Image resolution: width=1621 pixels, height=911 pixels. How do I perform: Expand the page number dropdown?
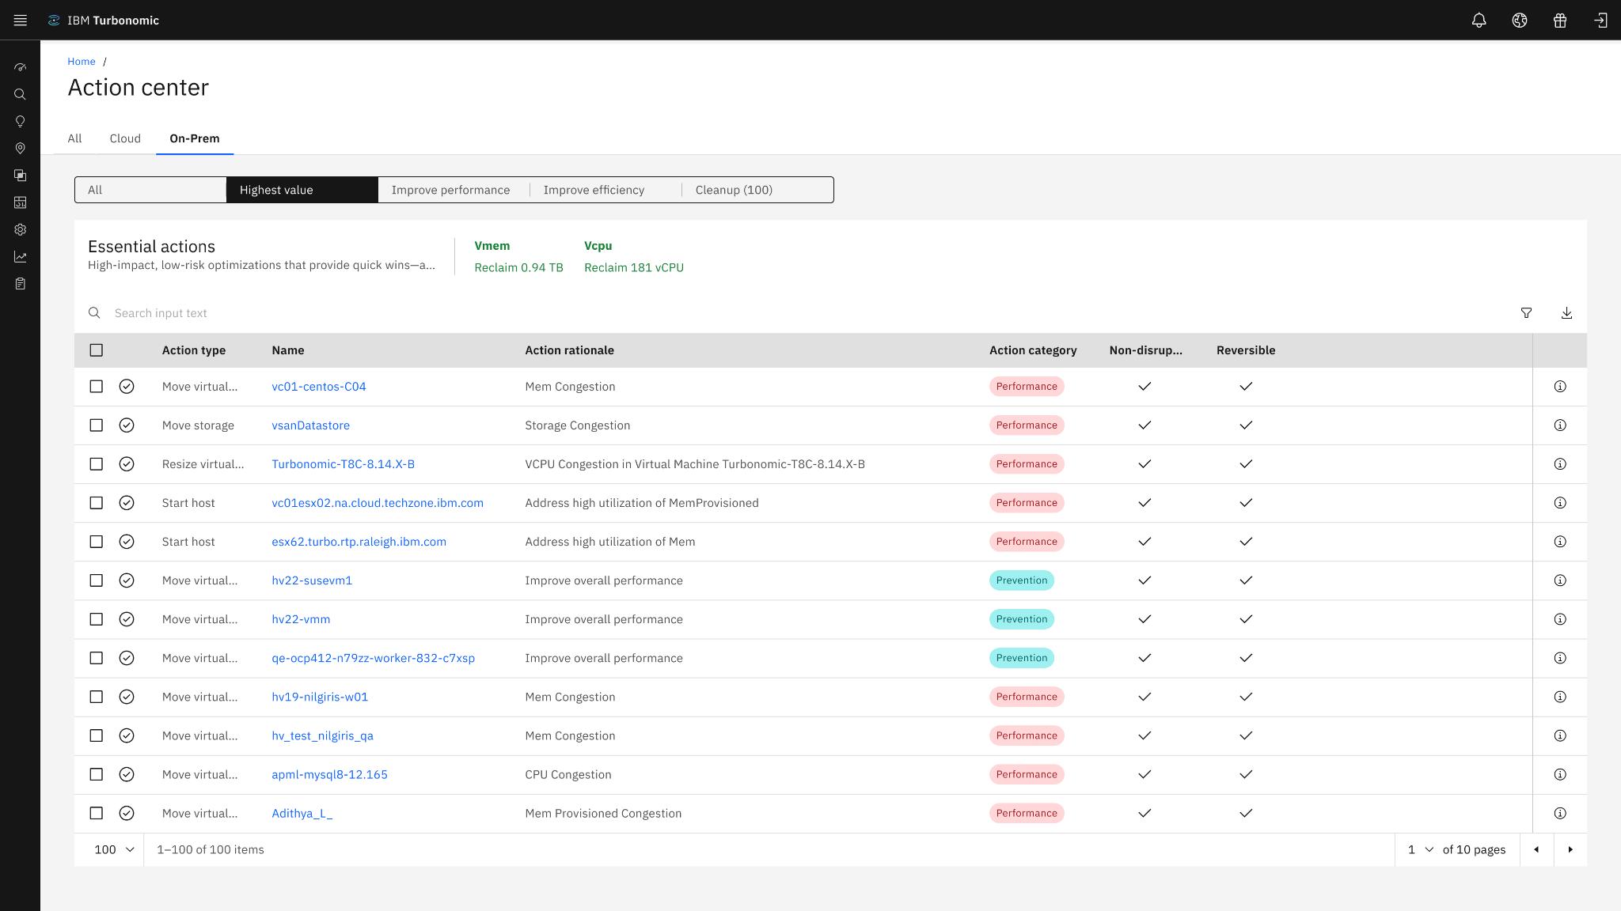point(1421,849)
